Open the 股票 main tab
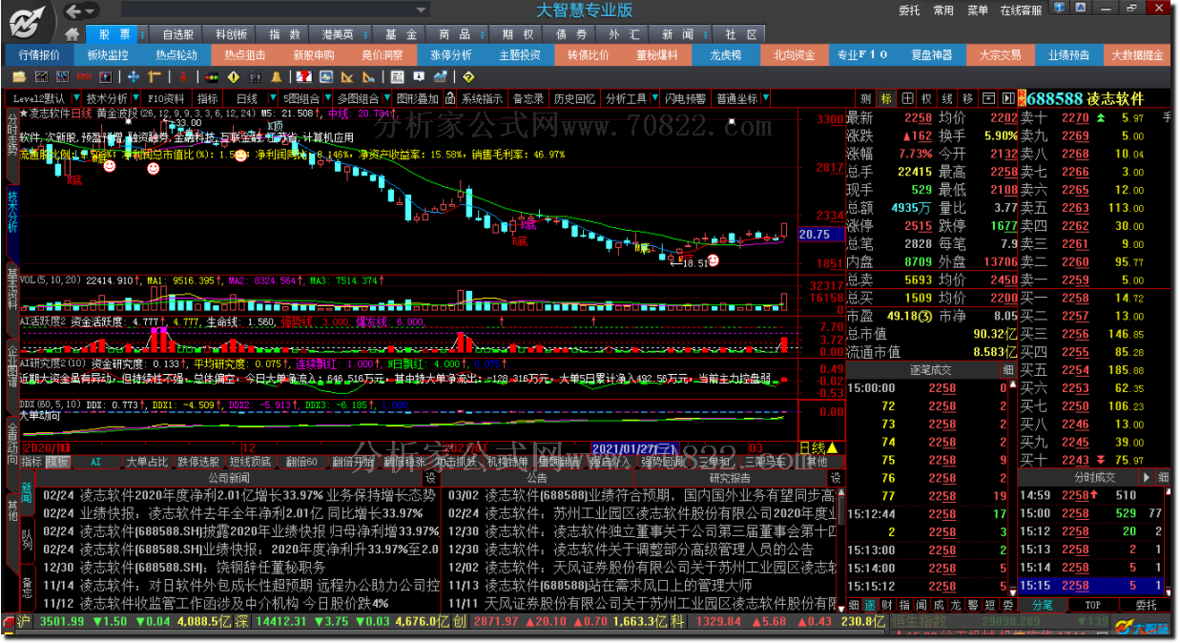This screenshot has width=1180, height=643. point(114,34)
